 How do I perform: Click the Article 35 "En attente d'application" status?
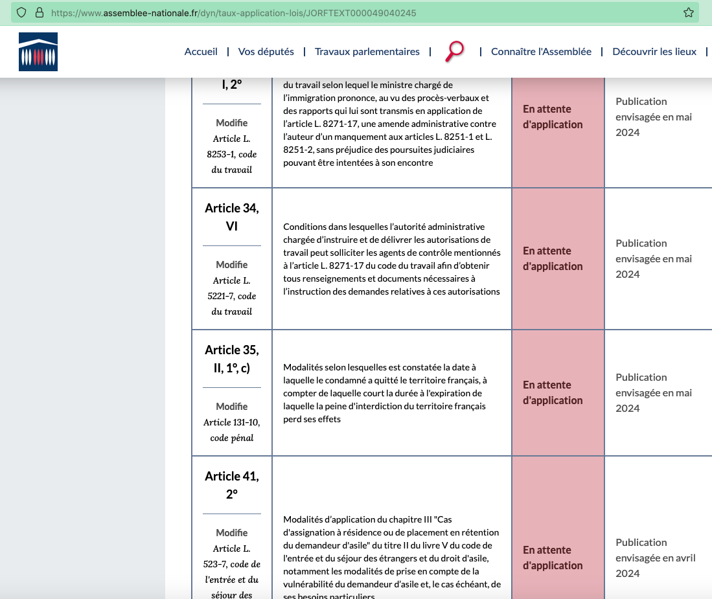(x=553, y=392)
